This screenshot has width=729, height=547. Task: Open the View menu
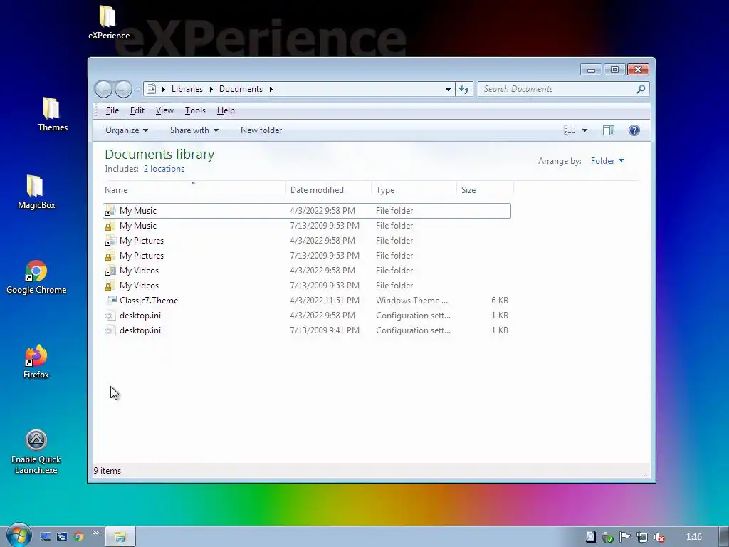(x=164, y=110)
